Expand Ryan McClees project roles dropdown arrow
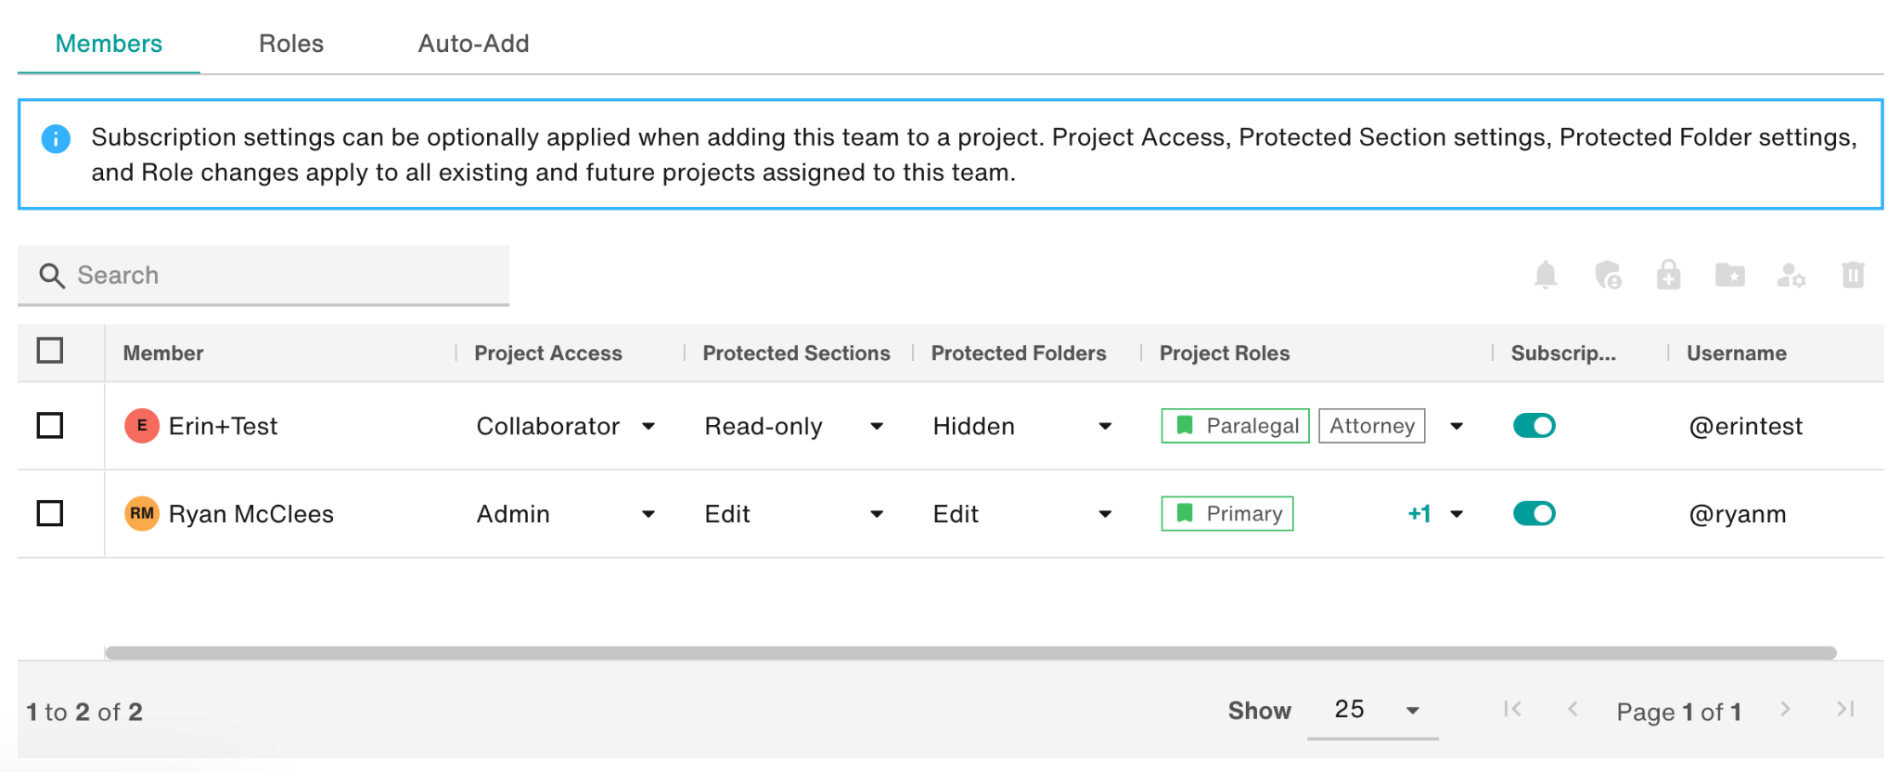The height and width of the screenshot is (772, 1900). [x=1457, y=514]
